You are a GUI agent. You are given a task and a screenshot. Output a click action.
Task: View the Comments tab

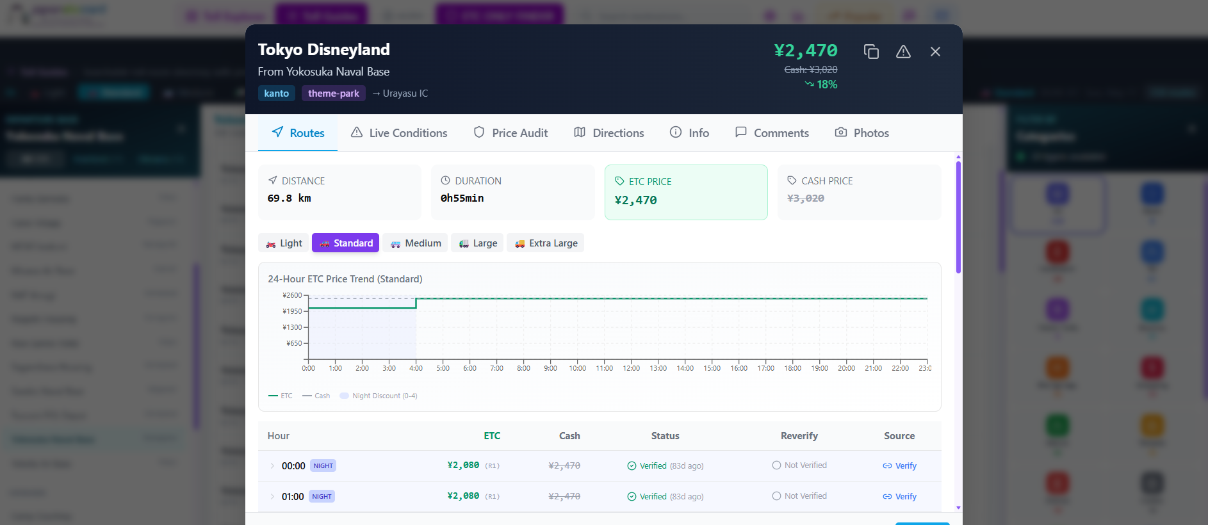[772, 133]
